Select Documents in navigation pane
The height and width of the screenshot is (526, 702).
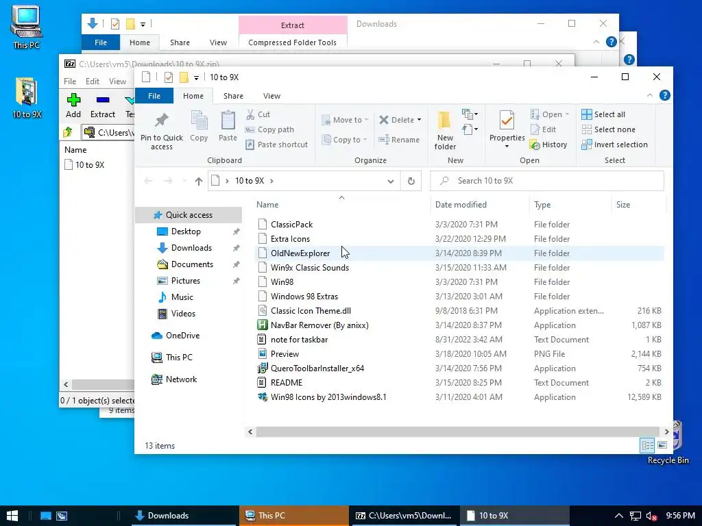[x=192, y=264]
